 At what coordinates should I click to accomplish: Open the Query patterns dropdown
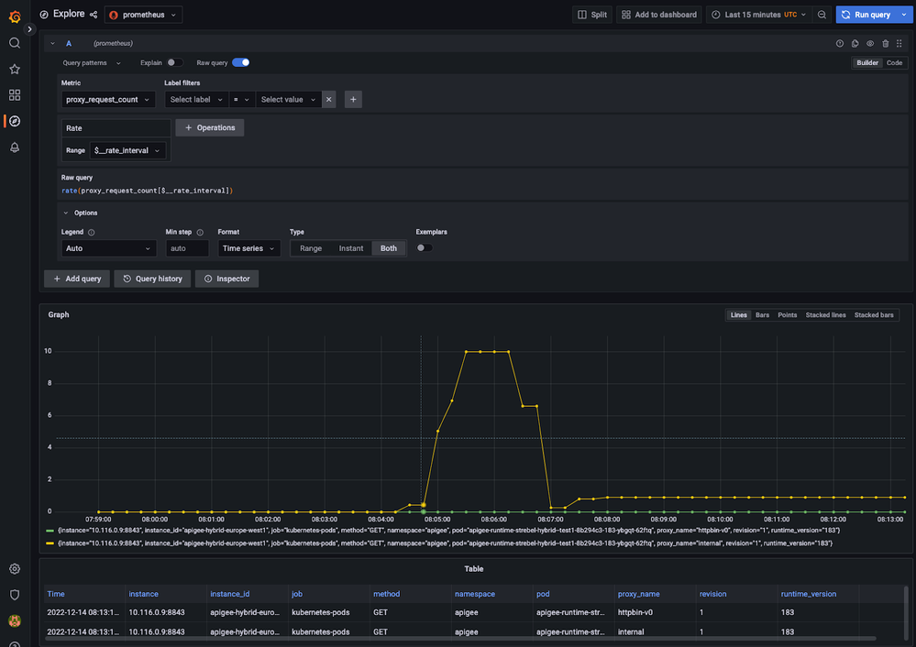pos(91,62)
